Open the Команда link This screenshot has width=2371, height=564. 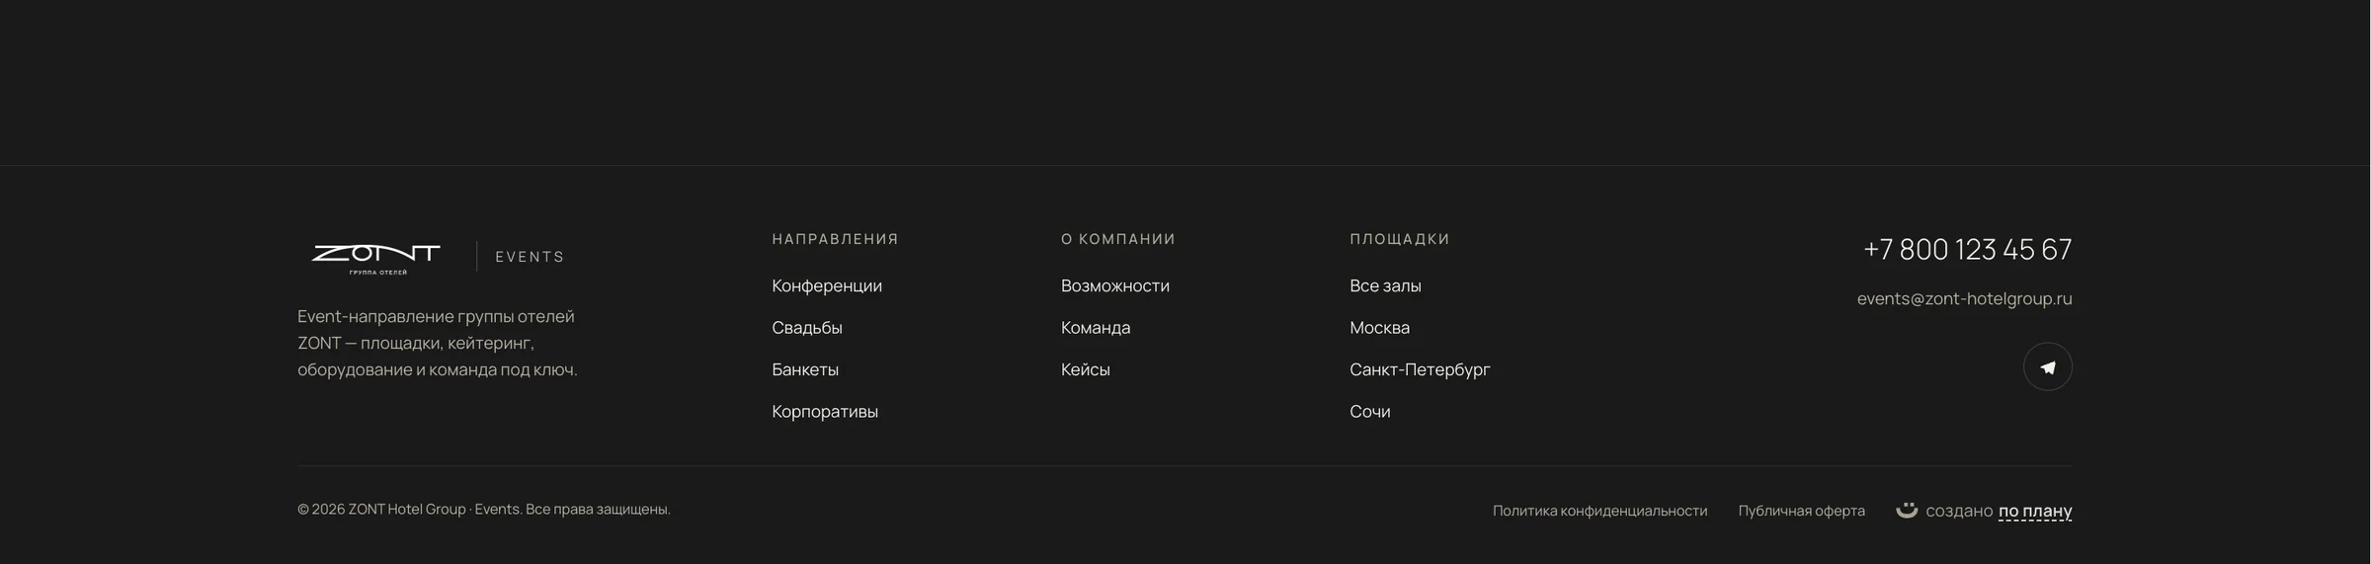point(1096,327)
